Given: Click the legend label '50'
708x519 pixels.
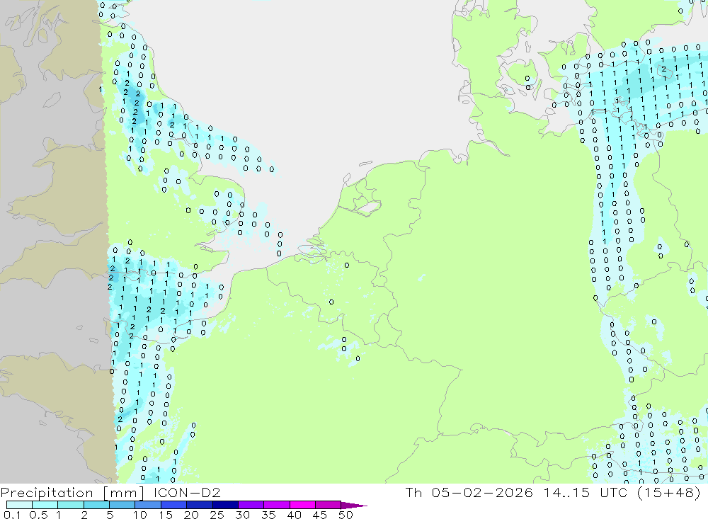Looking at the screenshot, I should pyautogui.click(x=346, y=515).
